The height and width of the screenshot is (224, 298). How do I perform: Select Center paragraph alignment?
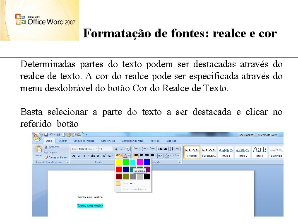pyautogui.click(x=142, y=156)
